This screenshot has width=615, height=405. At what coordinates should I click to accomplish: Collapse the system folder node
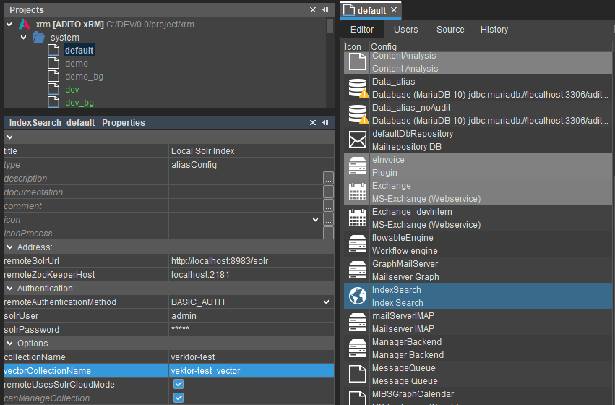click(x=24, y=38)
